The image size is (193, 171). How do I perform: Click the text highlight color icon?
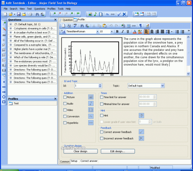click(140, 32)
